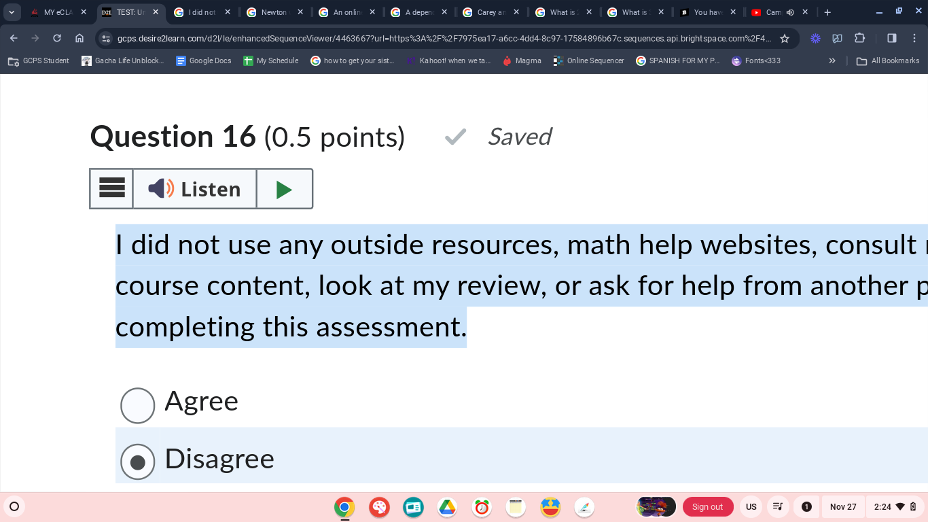928x522 pixels.
Task: Open the tab search dropdown arrow
Action: coord(12,12)
